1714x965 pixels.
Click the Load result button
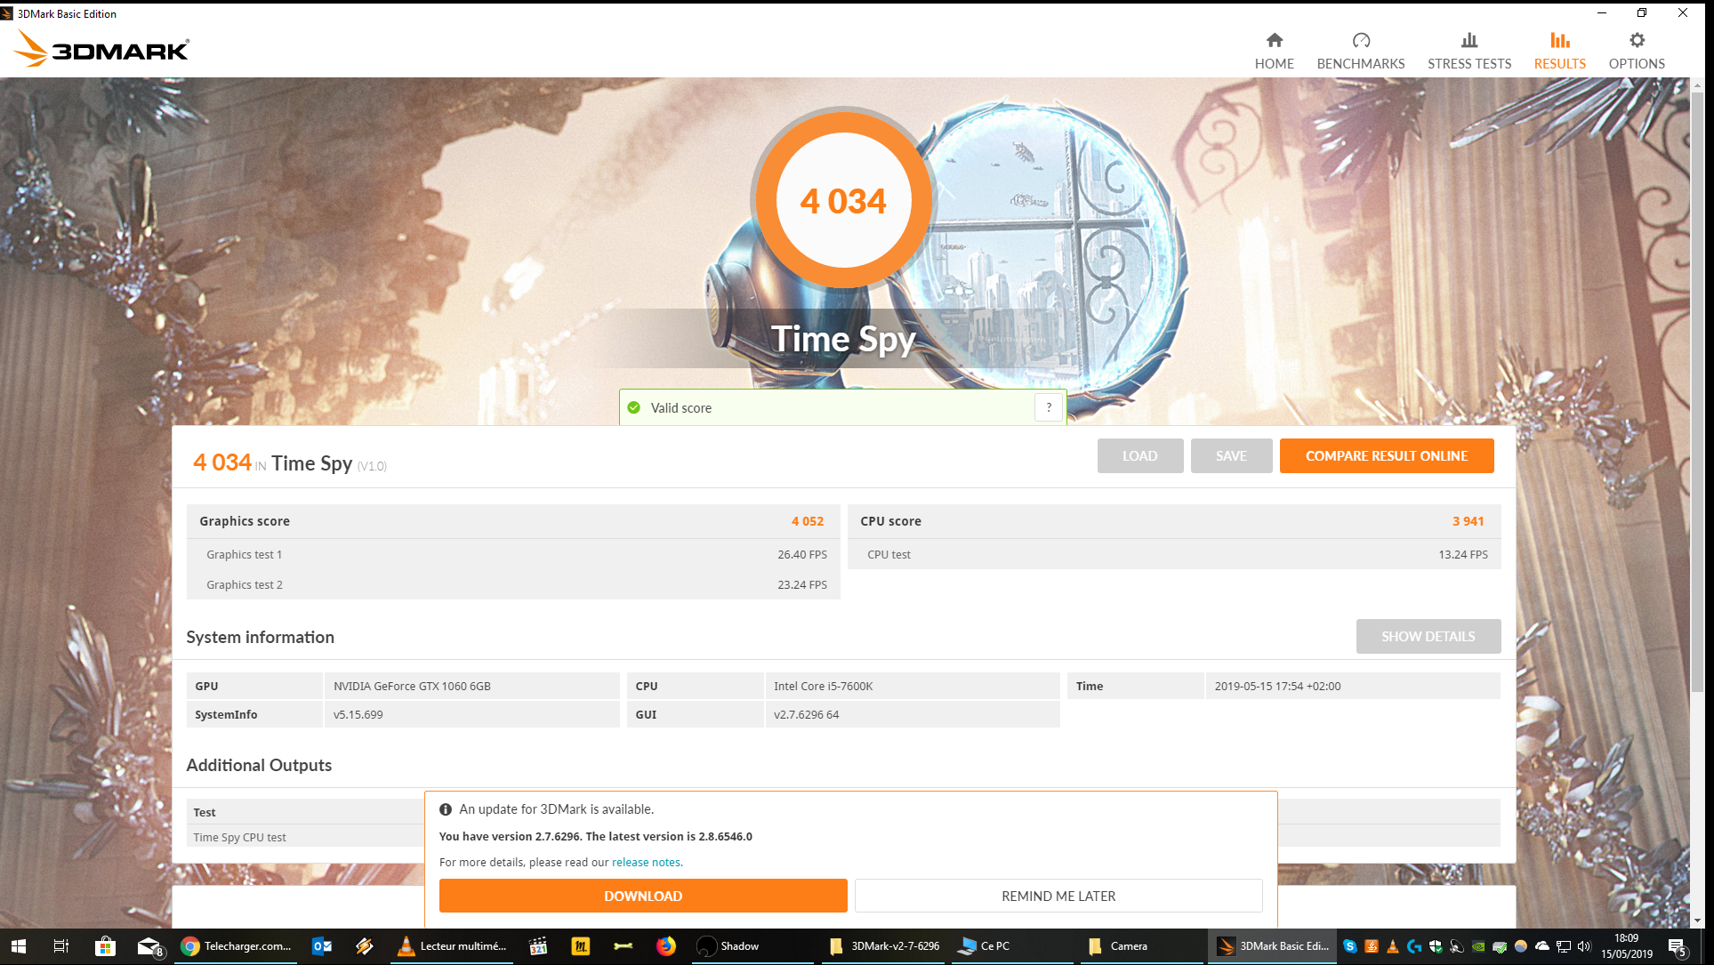[x=1139, y=455]
